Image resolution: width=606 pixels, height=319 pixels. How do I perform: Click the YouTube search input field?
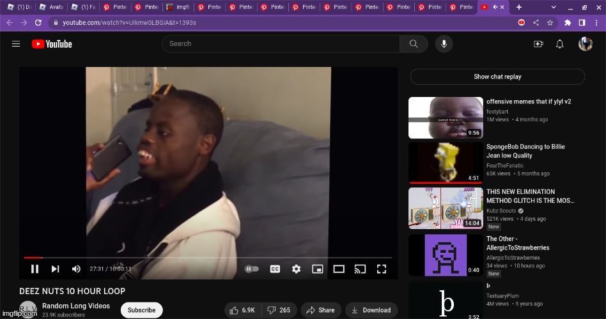pos(281,44)
